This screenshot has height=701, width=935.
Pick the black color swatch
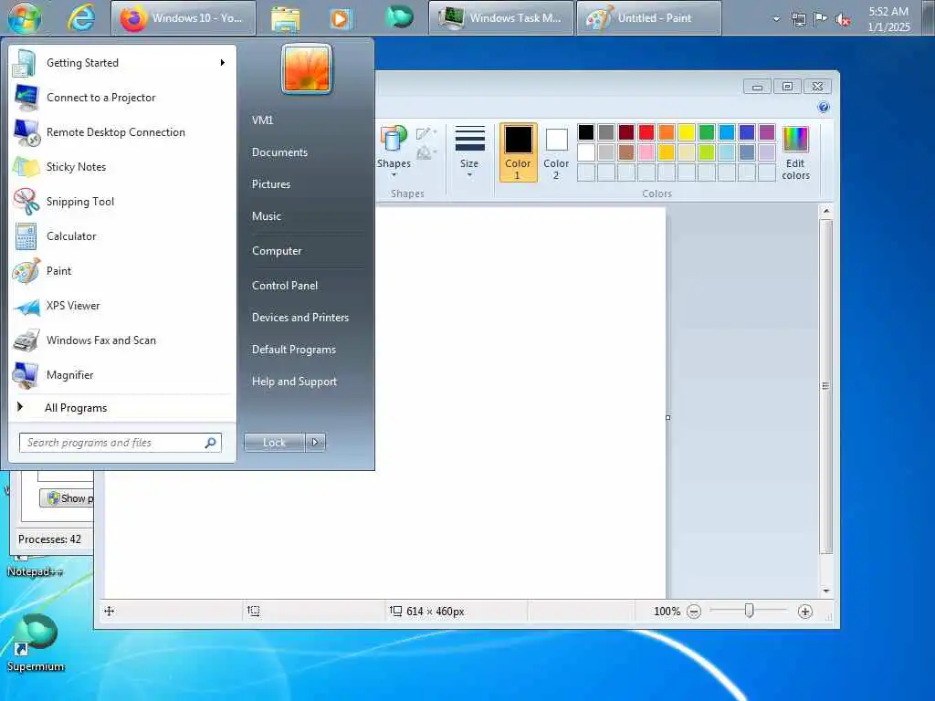(586, 132)
